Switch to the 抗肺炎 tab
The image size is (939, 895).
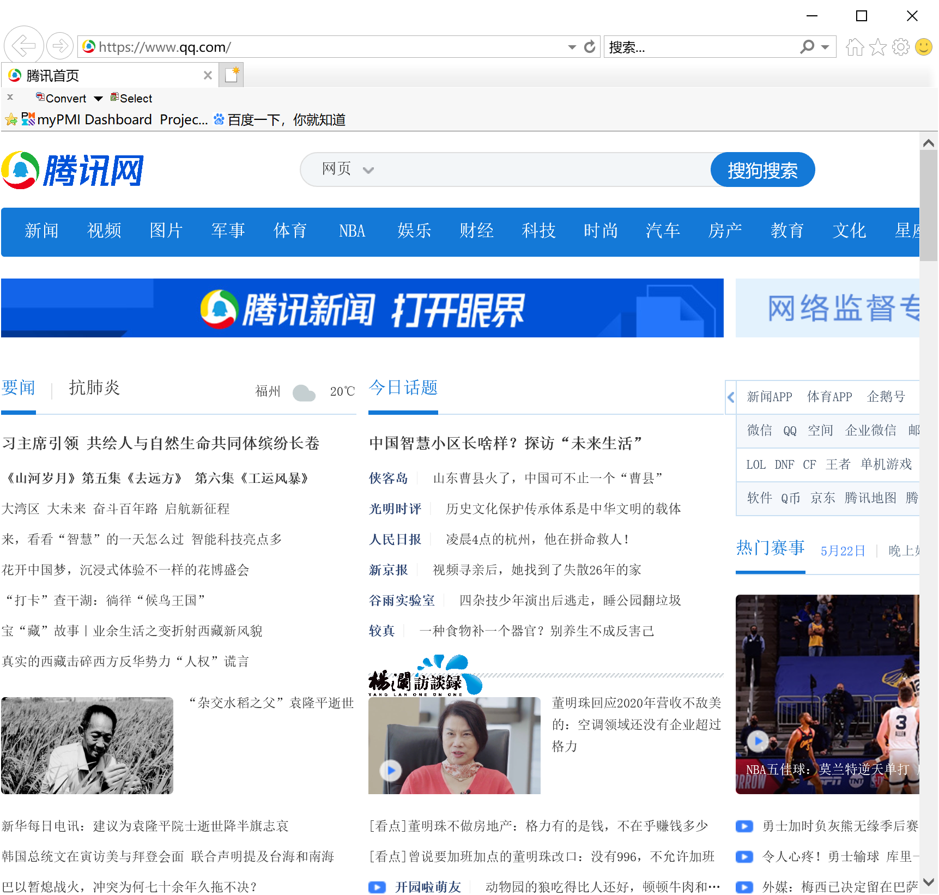(94, 388)
